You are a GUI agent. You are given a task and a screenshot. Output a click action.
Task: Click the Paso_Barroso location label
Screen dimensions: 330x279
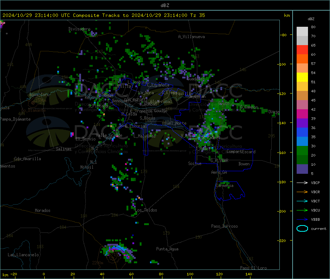click(x=224, y=226)
